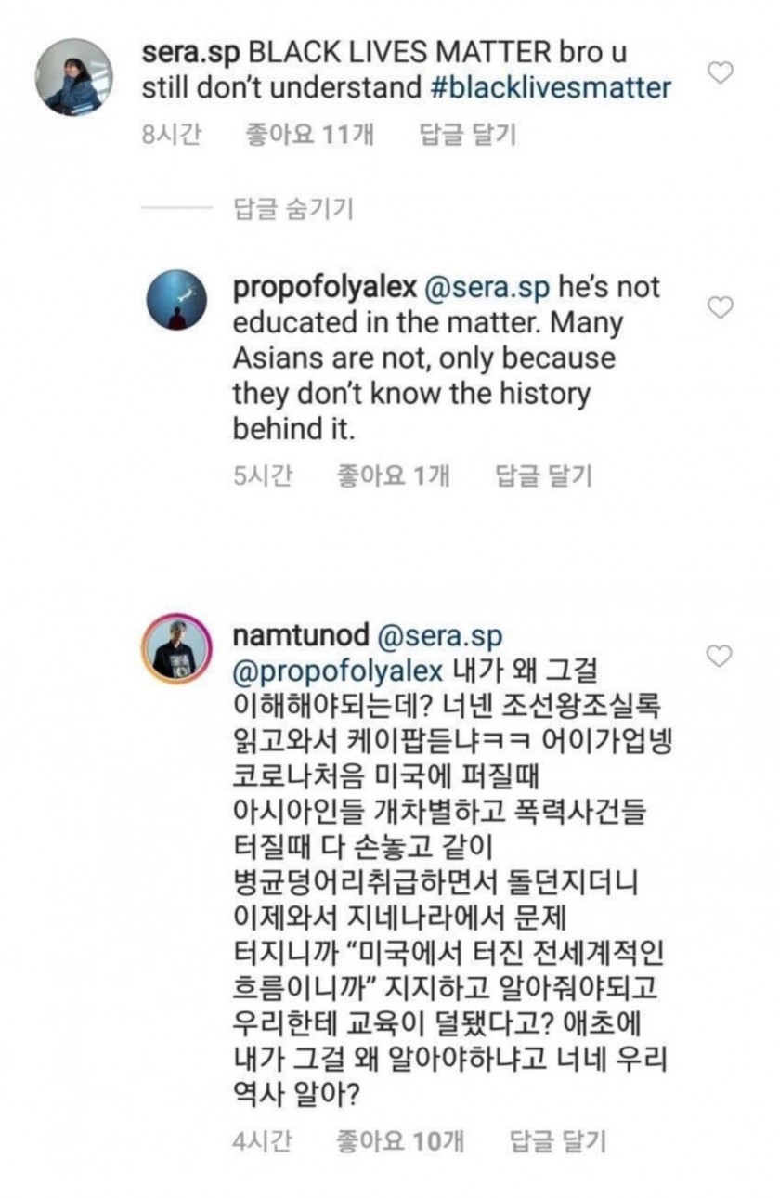780x1198 pixels.
Task: Open propofolyalex's profile picture
Action: tap(178, 300)
